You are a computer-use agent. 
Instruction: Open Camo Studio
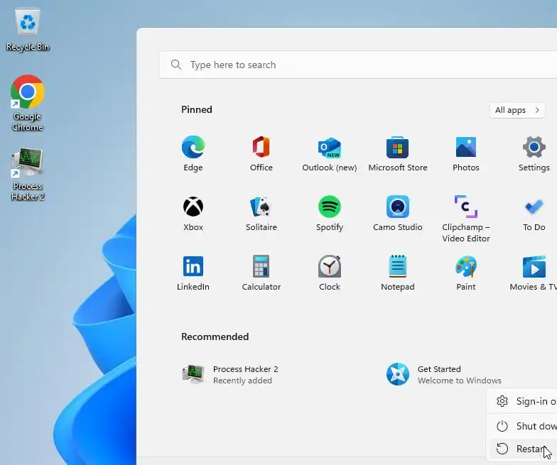coord(398,213)
